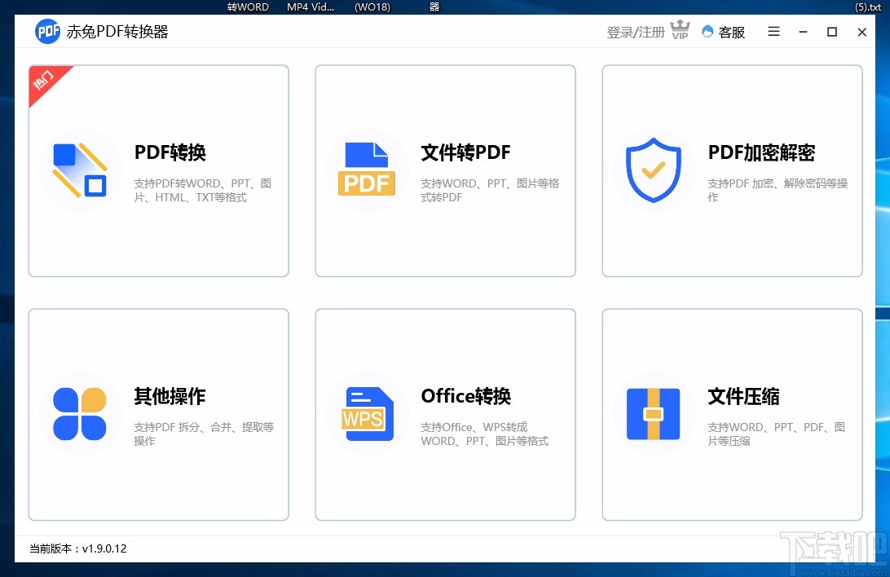Screen dimensions: 890x577
Task: Open customer service via 客服 text
Action: coord(730,32)
